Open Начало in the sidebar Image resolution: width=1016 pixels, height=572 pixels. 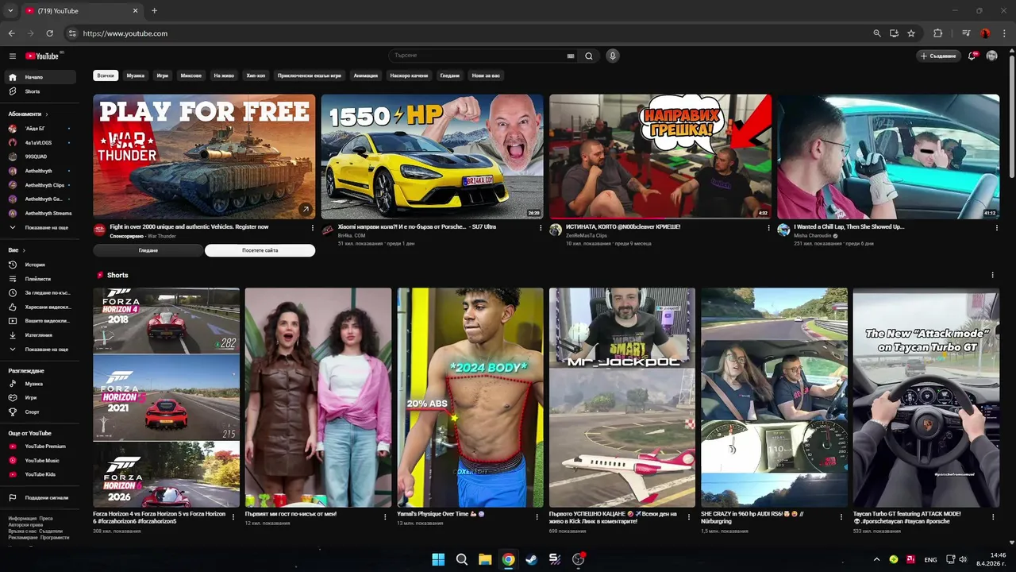[40, 77]
